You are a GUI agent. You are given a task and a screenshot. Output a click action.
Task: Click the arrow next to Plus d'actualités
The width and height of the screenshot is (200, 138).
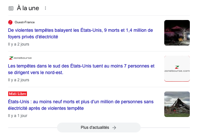pyautogui.click(x=114, y=128)
